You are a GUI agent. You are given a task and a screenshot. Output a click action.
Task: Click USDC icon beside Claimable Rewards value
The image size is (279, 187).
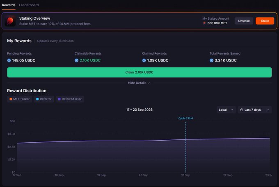(76, 61)
